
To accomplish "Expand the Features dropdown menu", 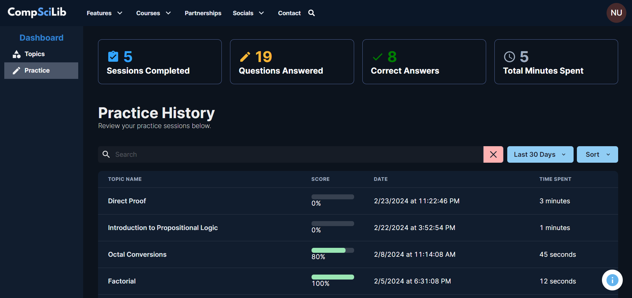I will (x=104, y=13).
